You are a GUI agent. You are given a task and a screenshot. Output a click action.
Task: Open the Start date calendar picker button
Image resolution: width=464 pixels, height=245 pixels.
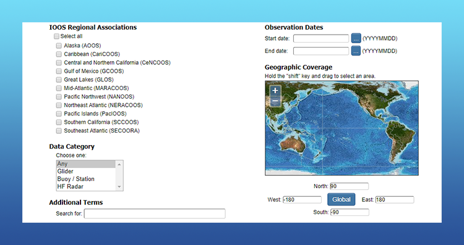coord(356,38)
